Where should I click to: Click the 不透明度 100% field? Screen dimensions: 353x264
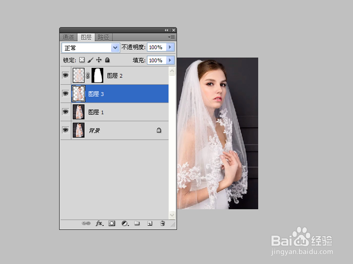(x=157, y=48)
